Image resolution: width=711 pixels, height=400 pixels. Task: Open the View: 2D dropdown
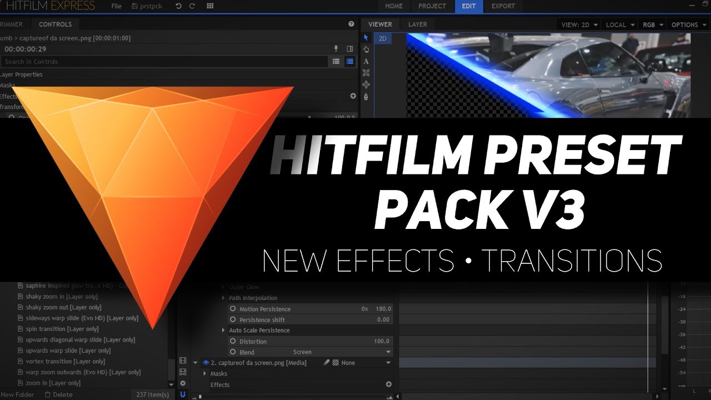[x=579, y=24]
